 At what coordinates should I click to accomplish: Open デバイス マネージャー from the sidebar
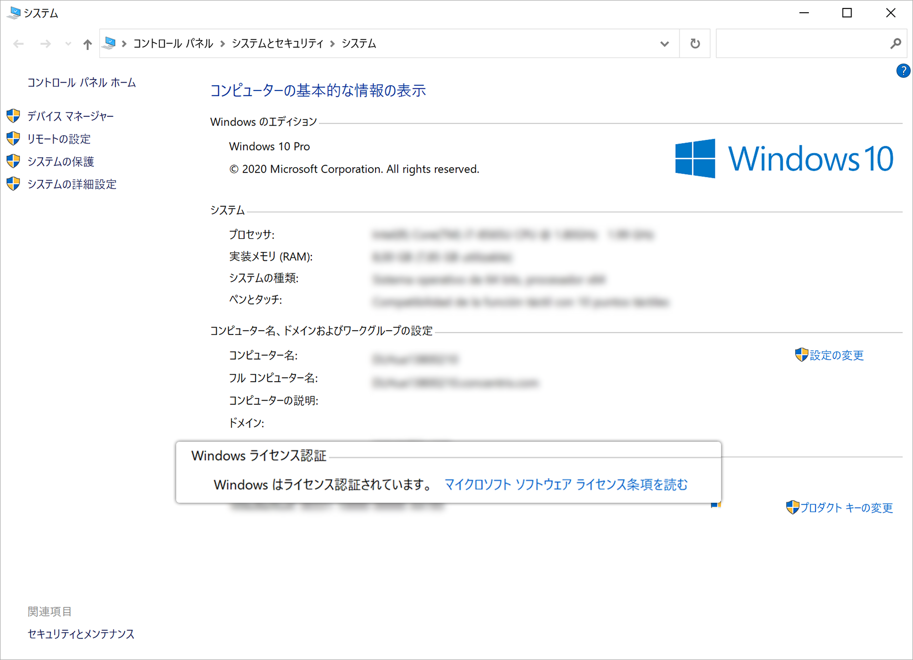point(70,116)
